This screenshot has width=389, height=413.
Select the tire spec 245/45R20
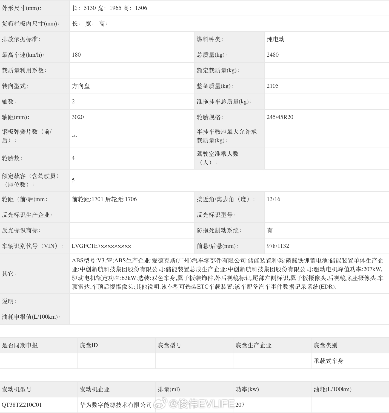tap(280, 117)
